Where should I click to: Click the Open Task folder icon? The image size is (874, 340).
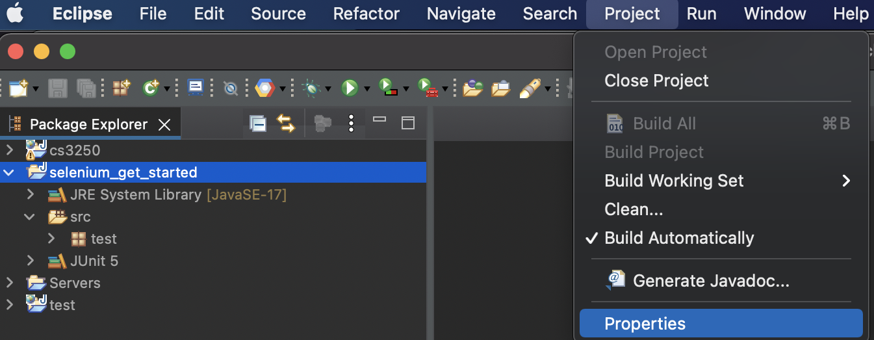click(500, 88)
